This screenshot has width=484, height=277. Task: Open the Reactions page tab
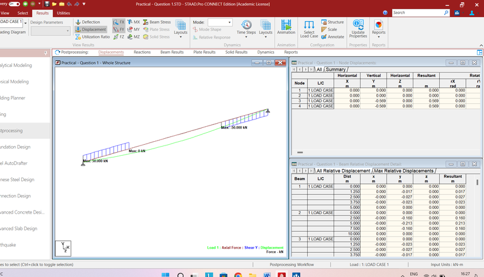(142, 52)
